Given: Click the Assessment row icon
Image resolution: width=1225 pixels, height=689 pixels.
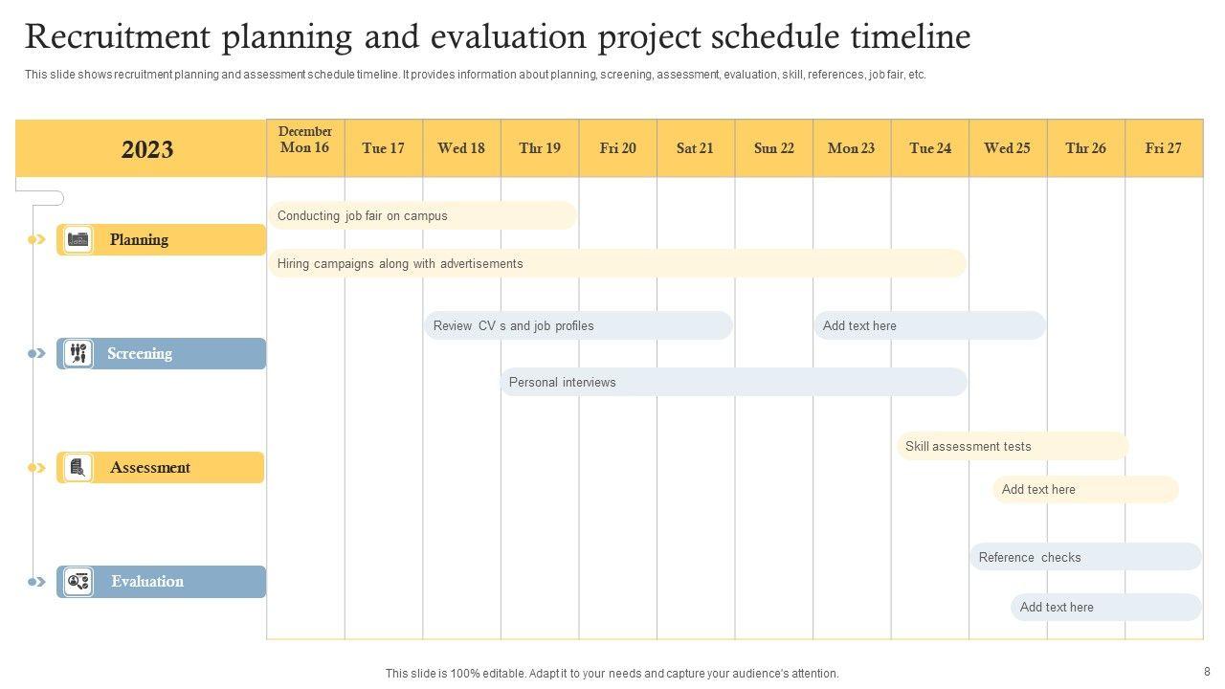Looking at the screenshot, I should (78, 468).
